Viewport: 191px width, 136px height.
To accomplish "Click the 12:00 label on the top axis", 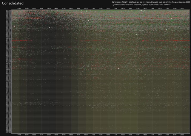I will point(101,9).
